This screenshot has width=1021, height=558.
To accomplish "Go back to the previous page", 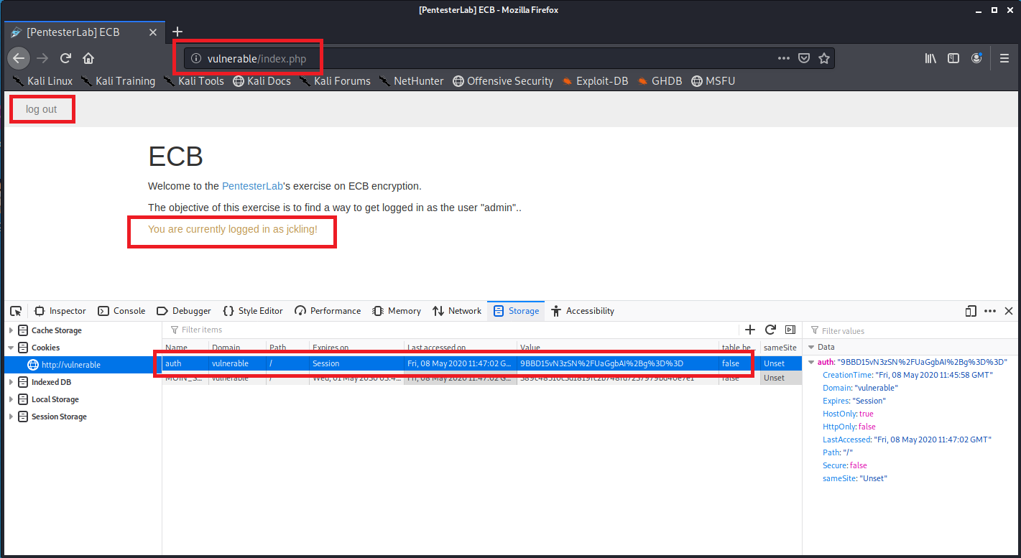I will (19, 58).
